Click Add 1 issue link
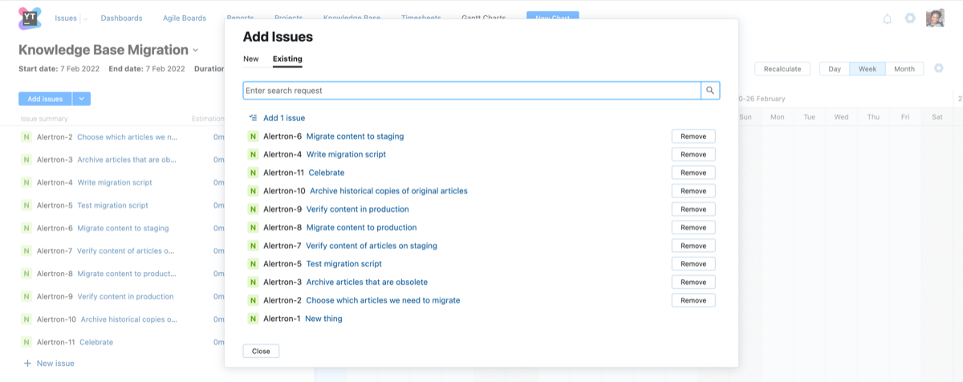The height and width of the screenshot is (382, 963). click(284, 118)
